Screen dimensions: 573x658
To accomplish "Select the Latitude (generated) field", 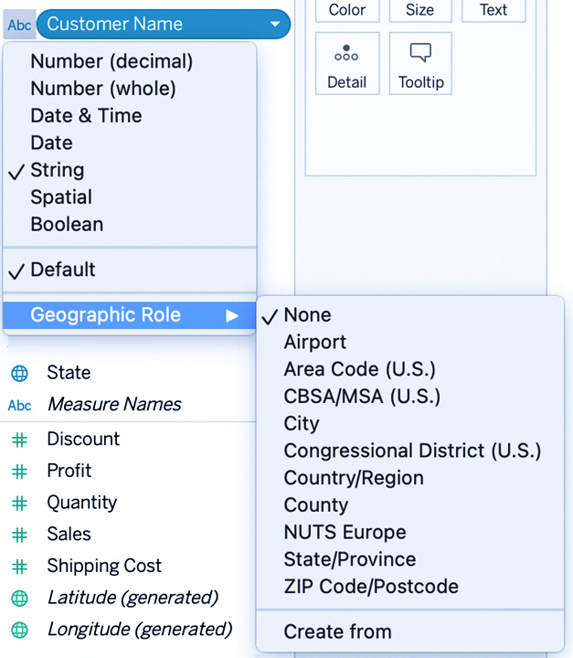I will pos(133,598).
